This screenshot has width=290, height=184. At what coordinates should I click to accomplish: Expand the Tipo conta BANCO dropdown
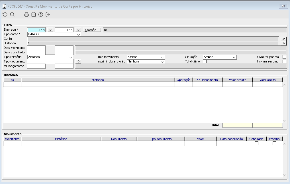[79, 34]
